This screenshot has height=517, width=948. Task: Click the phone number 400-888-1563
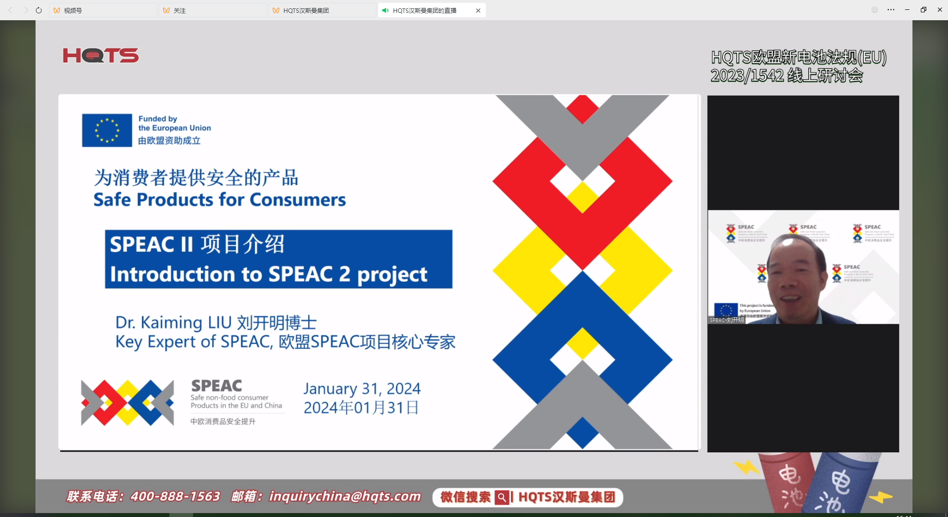pyautogui.click(x=175, y=496)
